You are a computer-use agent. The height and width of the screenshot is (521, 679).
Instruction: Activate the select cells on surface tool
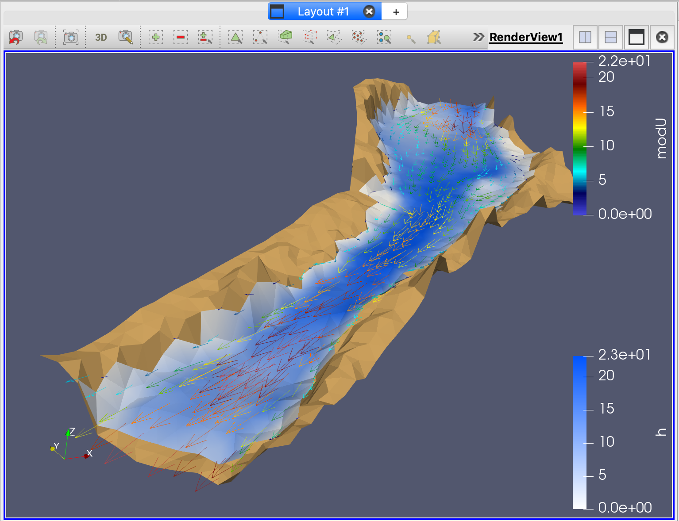pyautogui.click(x=235, y=38)
